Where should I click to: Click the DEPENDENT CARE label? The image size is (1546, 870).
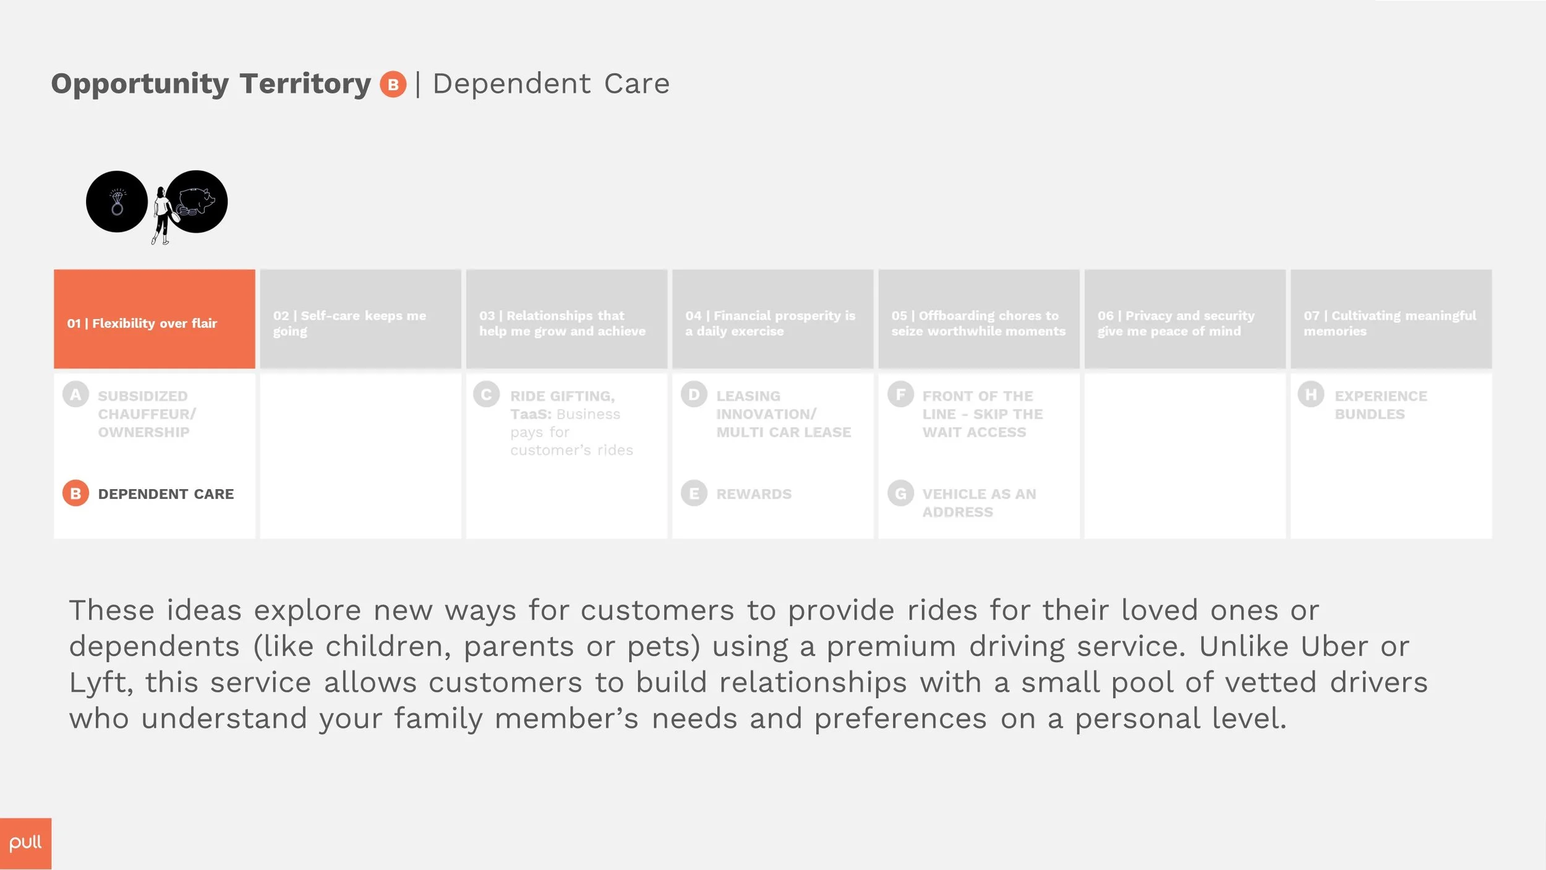(166, 494)
